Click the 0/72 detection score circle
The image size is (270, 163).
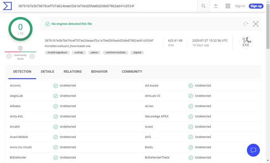coord(20,29)
